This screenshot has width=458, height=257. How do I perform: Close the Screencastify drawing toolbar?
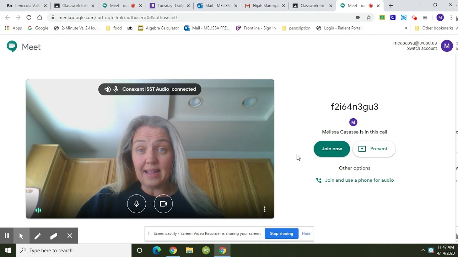click(70, 236)
